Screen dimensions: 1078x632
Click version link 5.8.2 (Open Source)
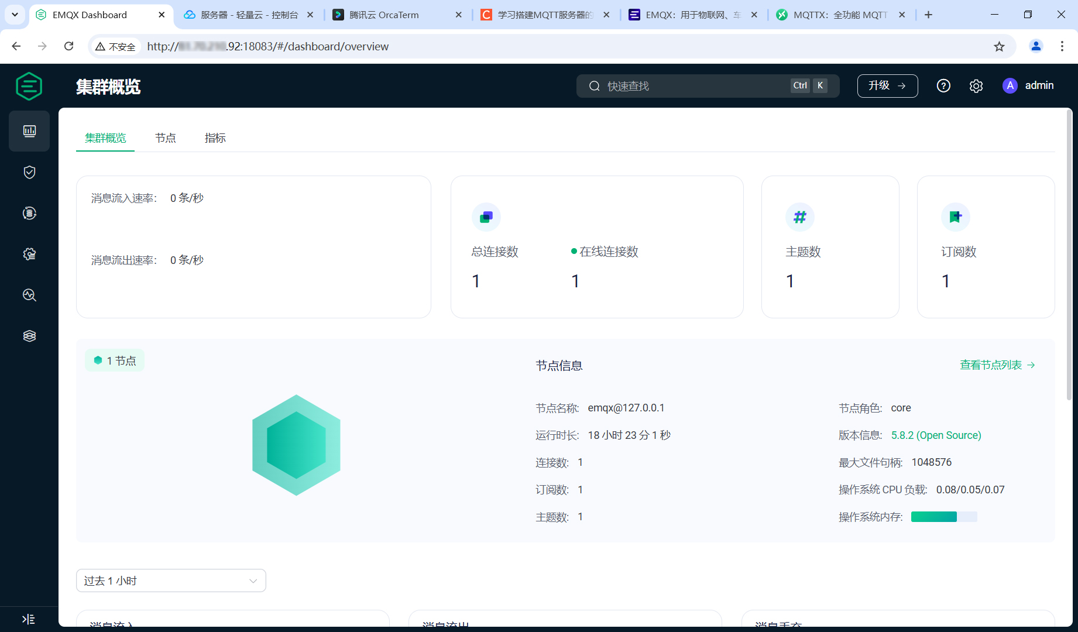pyautogui.click(x=936, y=435)
